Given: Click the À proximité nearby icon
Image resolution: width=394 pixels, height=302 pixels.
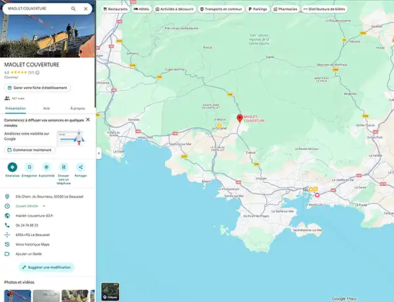Looking at the screenshot, I should 47,167.
